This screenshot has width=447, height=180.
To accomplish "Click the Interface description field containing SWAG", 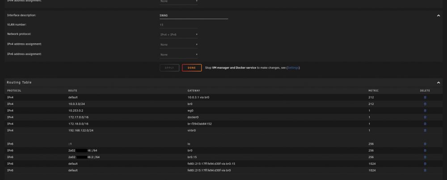I will point(194,16).
